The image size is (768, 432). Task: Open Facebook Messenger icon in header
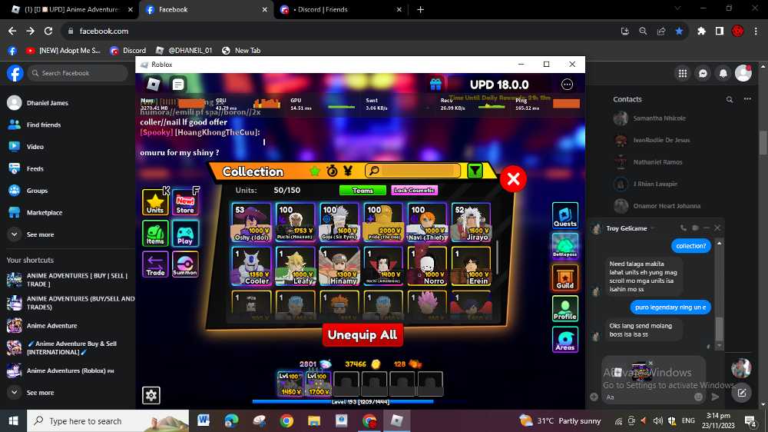(x=703, y=73)
